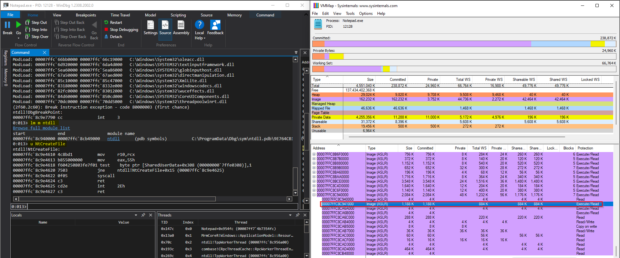Expand the 00007FFC8B6F0000 address row
Screen dimensions: 620x258
pos(314,154)
